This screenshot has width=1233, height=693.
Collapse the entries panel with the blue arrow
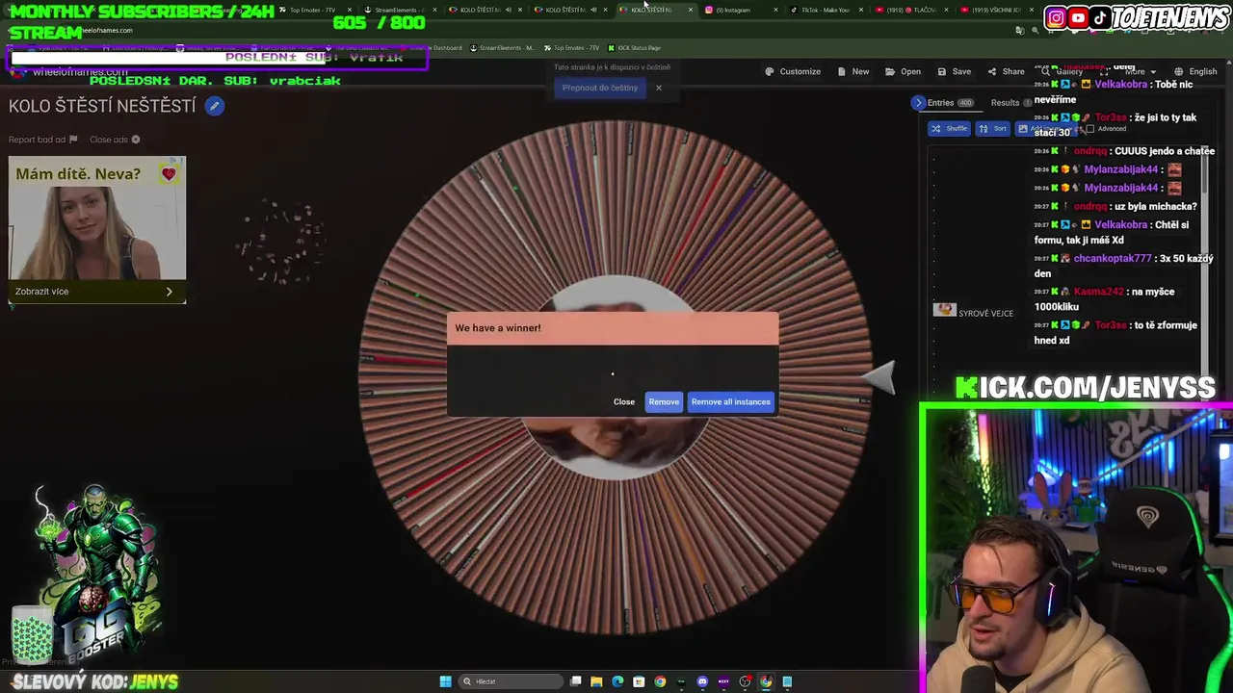(918, 102)
